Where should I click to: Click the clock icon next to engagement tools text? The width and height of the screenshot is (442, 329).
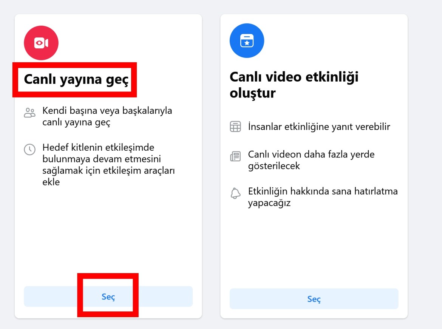pos(29,150)
